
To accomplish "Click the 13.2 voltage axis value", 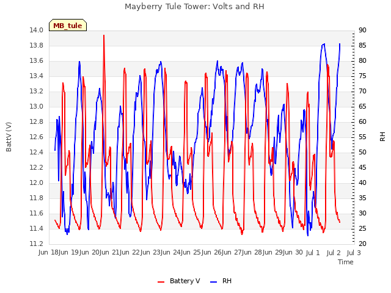I will pyautogui.click(x=37, y=91).
